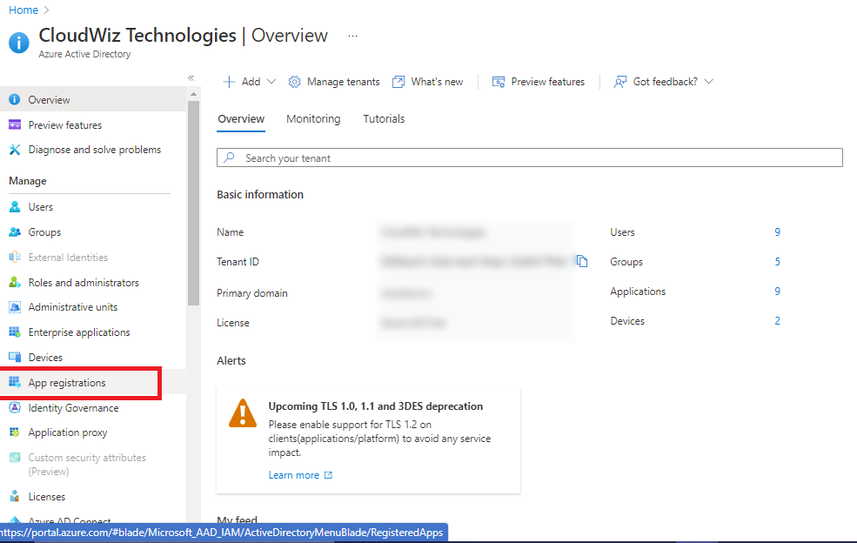Click the Preview features toolbar button
The image size is (857, 543).
tap(539, 82)
